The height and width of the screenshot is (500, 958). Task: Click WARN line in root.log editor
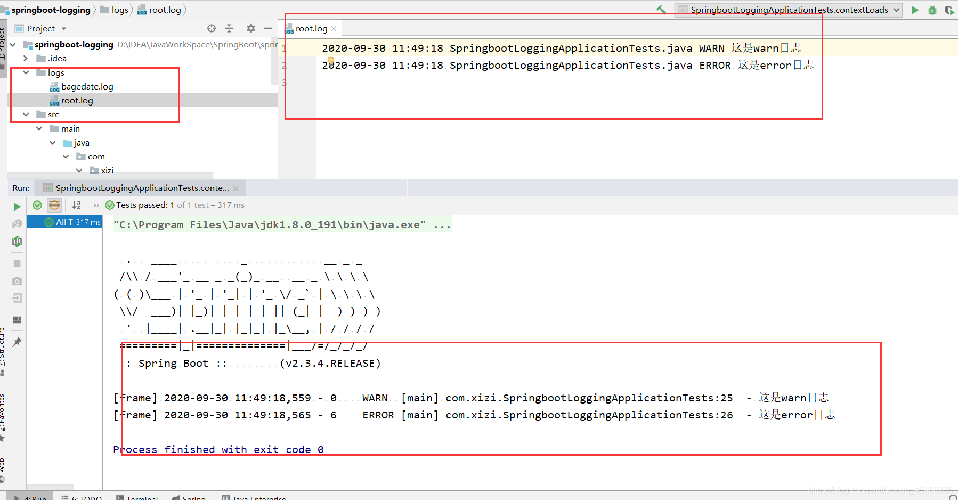pos(561,48)
